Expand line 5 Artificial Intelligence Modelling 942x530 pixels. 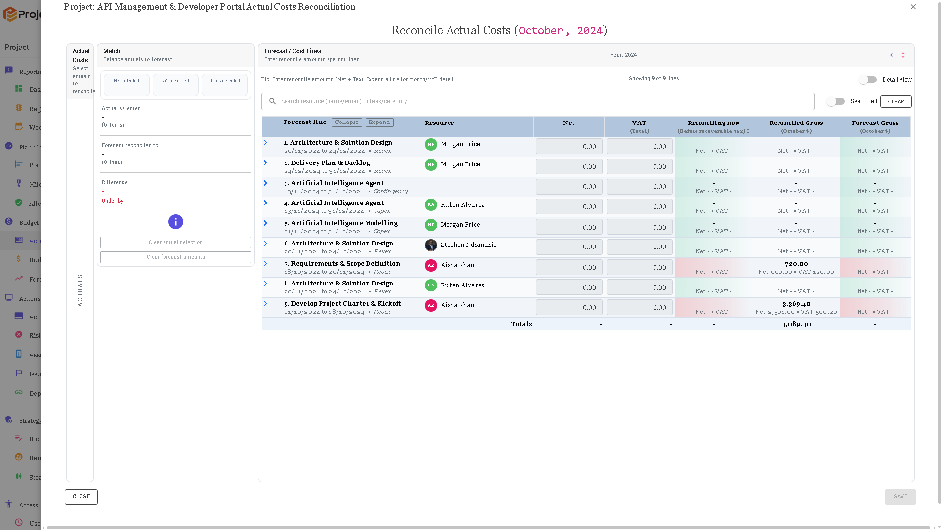point(265,223)
